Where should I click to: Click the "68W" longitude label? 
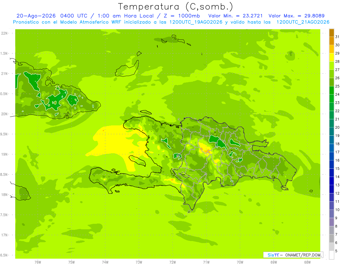307,262
